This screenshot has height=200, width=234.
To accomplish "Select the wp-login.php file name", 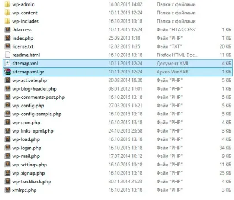I will 27,148.
